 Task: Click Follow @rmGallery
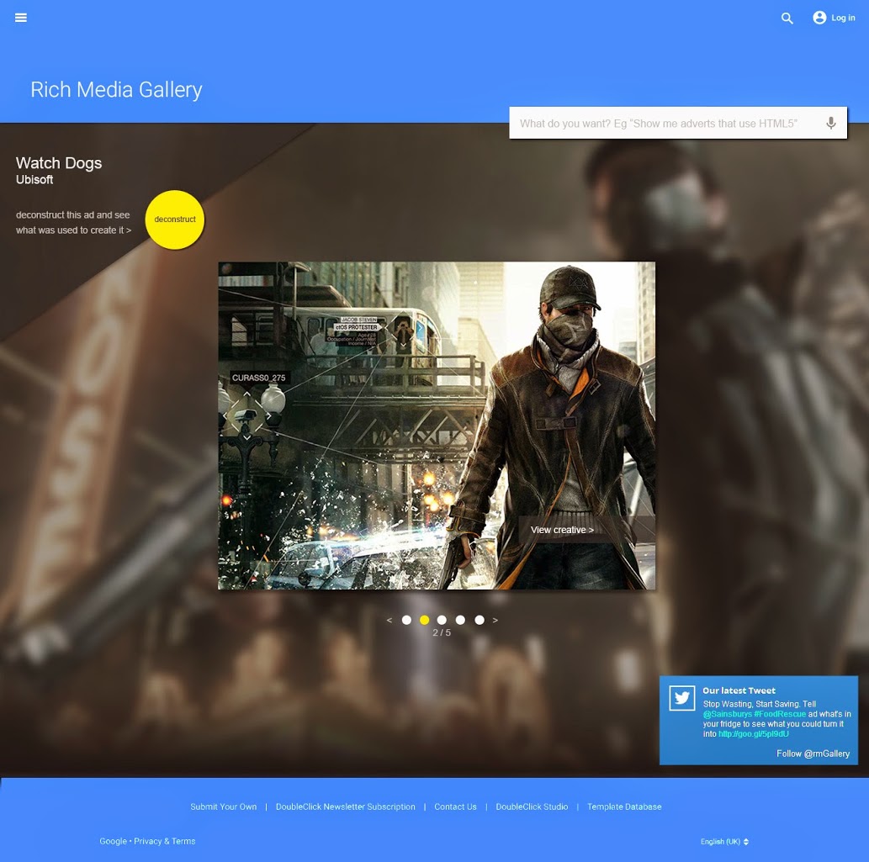click(813, 754)
